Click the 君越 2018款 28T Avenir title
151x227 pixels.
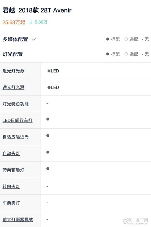click(37, 10)
